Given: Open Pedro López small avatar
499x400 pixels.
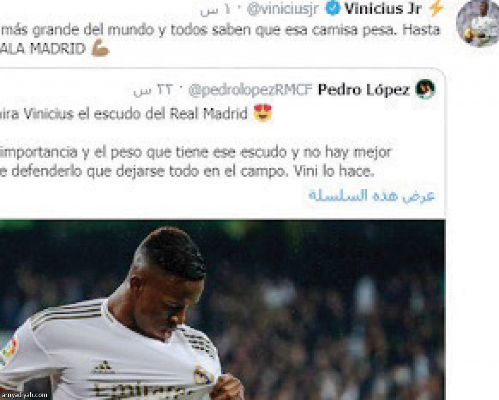Looking at the screenshot, I should pos(425,89).
